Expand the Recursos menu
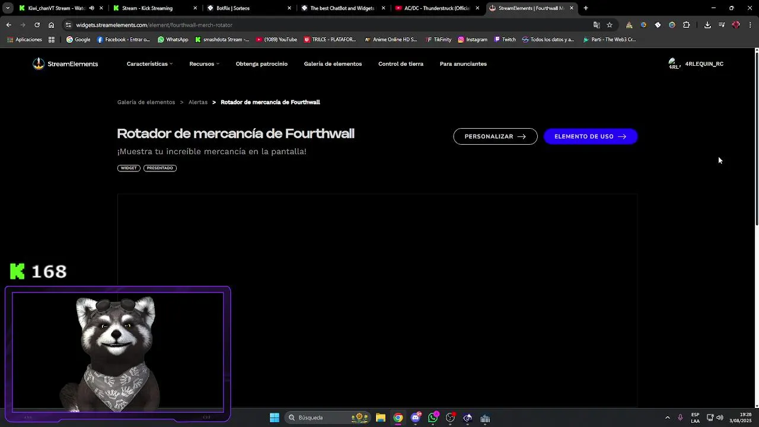The image size is (759, 427). 204,64
